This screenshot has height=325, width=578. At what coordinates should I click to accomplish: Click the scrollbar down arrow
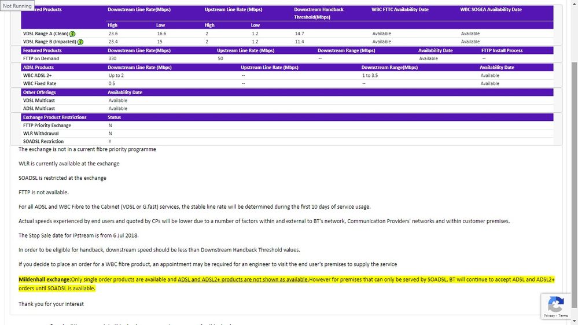(x=573, y=321)
